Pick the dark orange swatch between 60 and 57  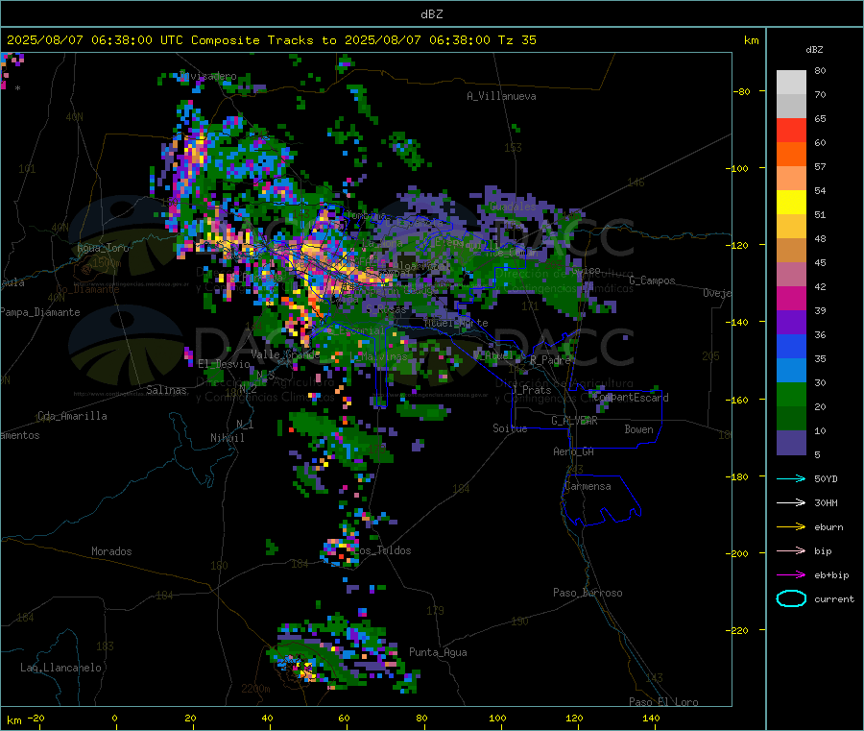tap(791, 155)
